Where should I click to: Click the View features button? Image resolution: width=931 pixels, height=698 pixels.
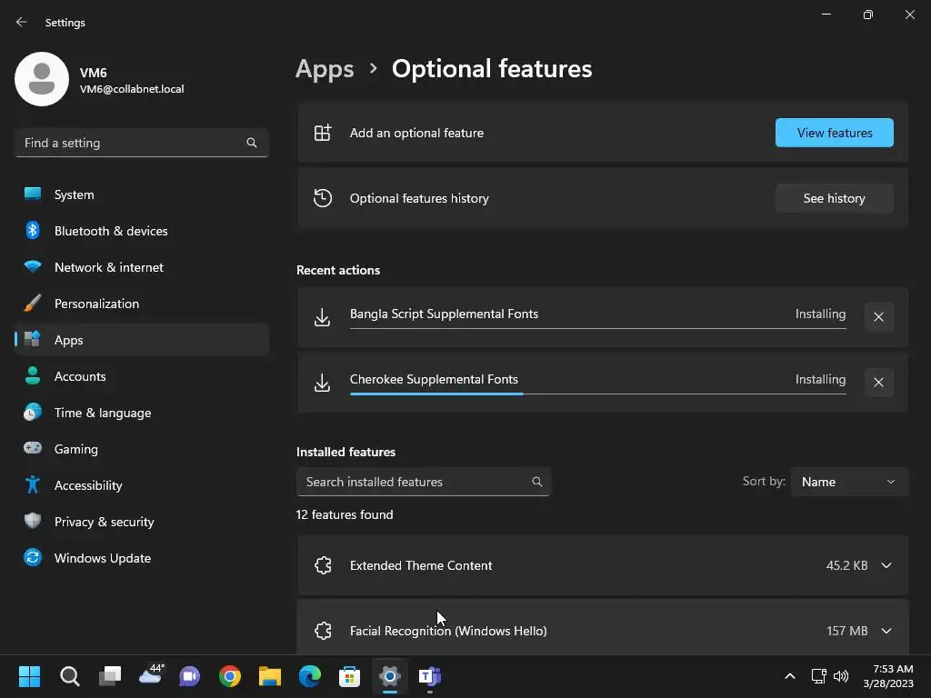(834, 133)
